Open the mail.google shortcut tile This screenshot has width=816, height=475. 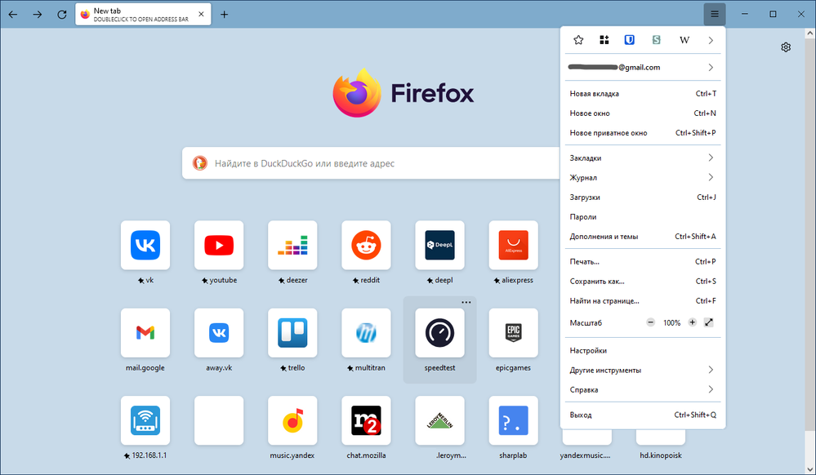pos(145,333)
